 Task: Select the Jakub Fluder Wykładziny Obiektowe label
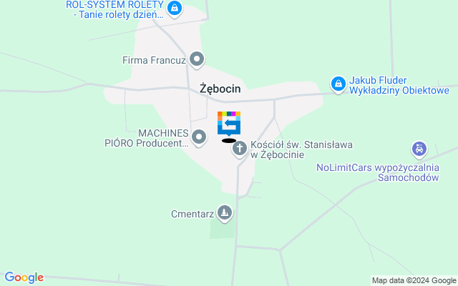[x=399, y=85]
